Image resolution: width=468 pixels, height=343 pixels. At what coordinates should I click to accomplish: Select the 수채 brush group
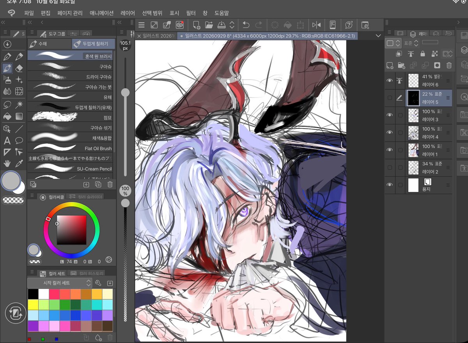click(x=49, y=44)
